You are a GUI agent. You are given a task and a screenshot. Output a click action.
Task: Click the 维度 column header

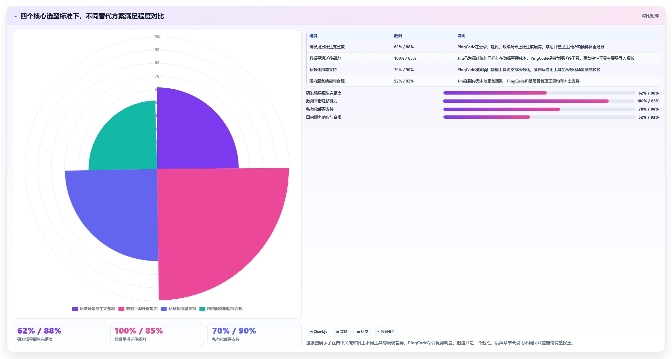point(313,36)
